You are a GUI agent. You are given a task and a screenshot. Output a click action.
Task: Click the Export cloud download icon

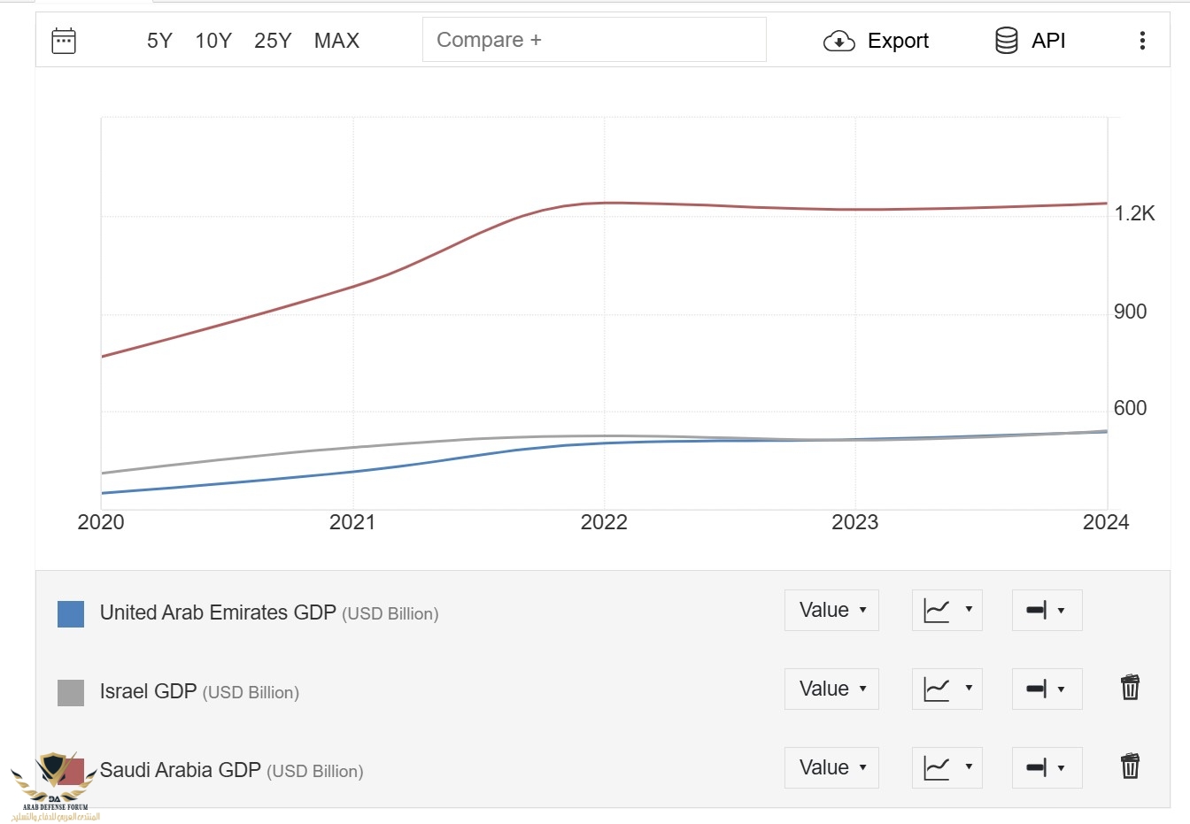click(x=838, y=41)
